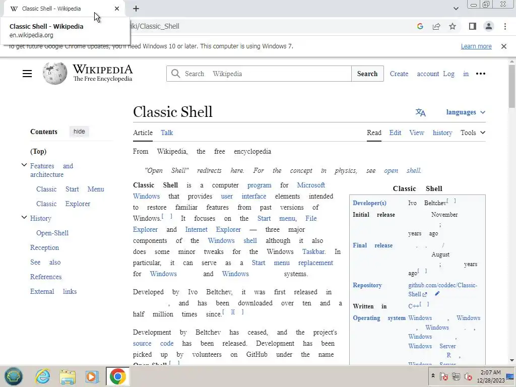
Task: Click Create account link
Action: pyautogui.click(x=414, y=74)
